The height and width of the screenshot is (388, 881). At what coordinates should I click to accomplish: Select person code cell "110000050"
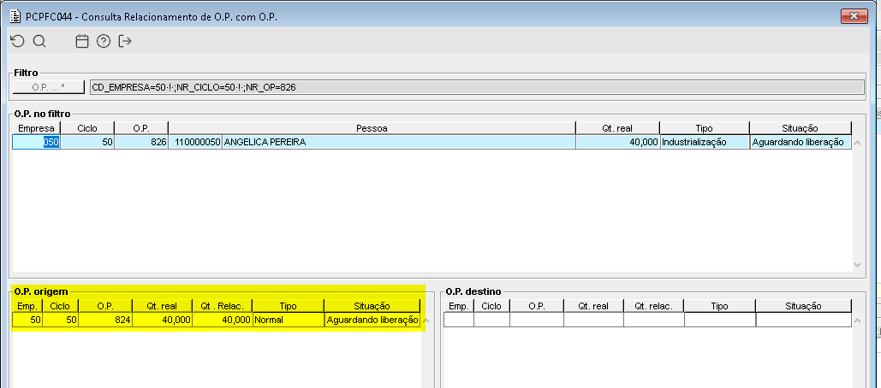195,143
